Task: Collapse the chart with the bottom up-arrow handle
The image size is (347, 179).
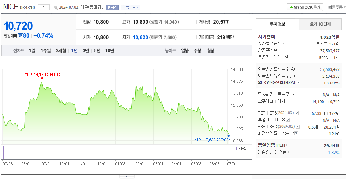Action: (x=127, y=176)
